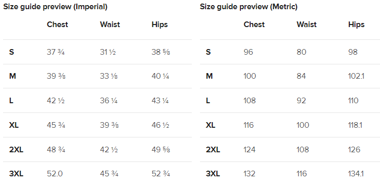The height and width of the screenshot is (185, 380).
Task: Select the Waist column header in Metric table
Action: point(306,25)
